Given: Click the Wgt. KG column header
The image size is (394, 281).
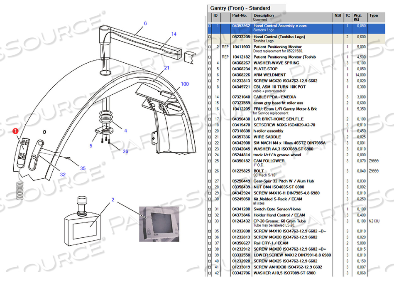Looking at the screenshot, I should coord(358,17).
